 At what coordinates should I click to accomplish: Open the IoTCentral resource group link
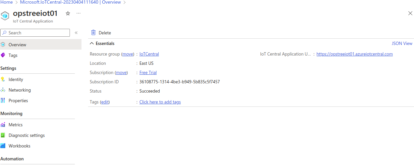[149, 54]
